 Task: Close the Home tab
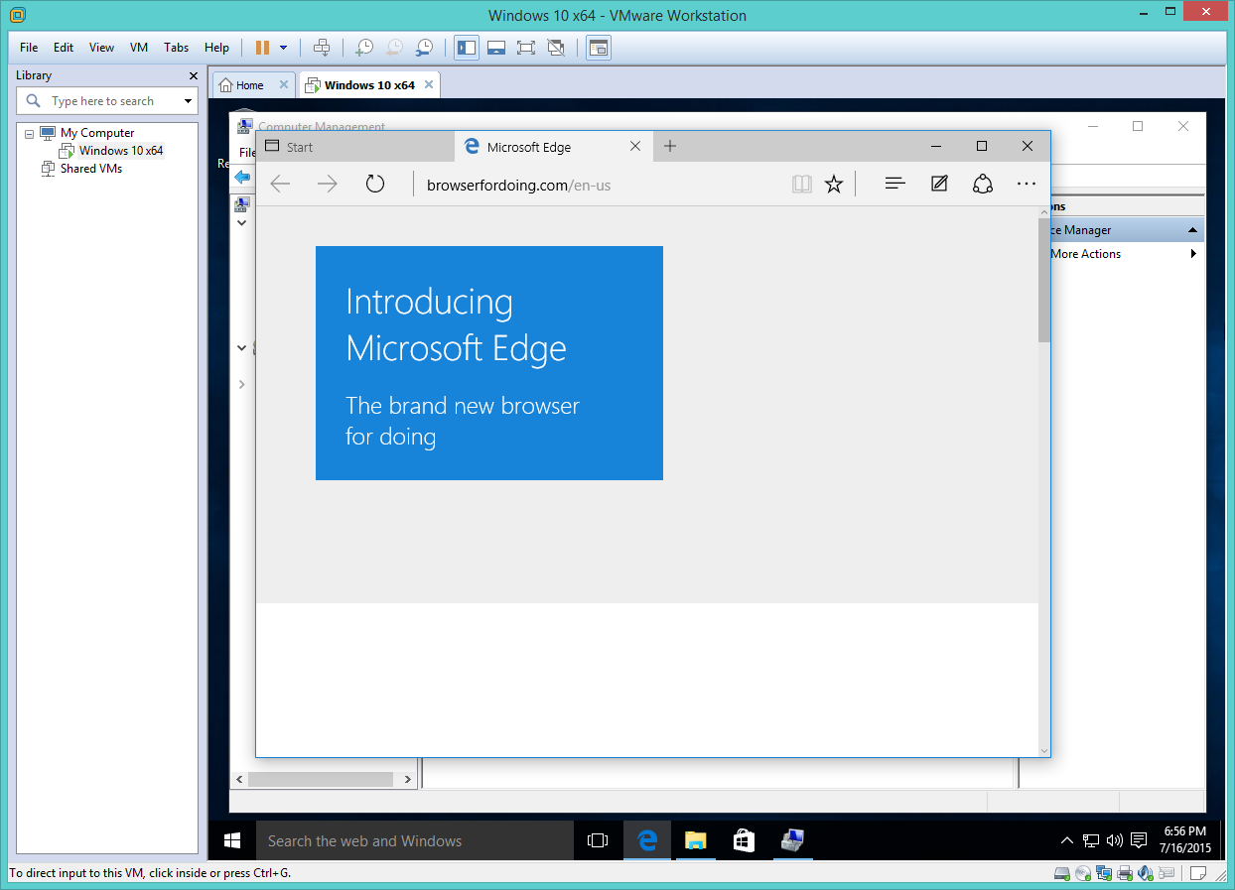point(284,85)
